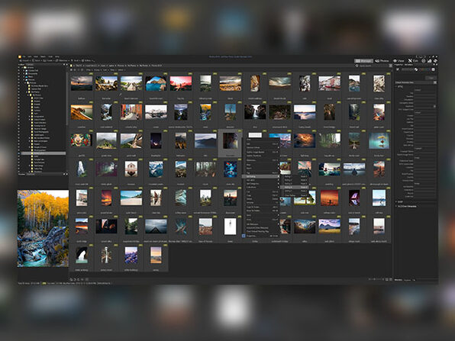The height and width of the screenshot is (341, 455).
Task: Open the 365 mode circular icon
Action: point(424,61)
